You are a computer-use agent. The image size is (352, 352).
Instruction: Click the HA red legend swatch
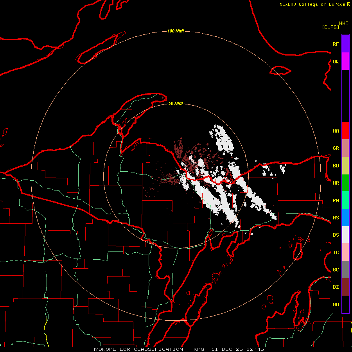(x=345, y=131)
